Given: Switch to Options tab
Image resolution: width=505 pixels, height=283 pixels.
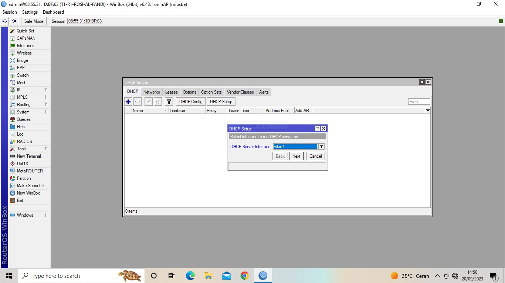Looking at the screenshot, I should click(189, 92).
